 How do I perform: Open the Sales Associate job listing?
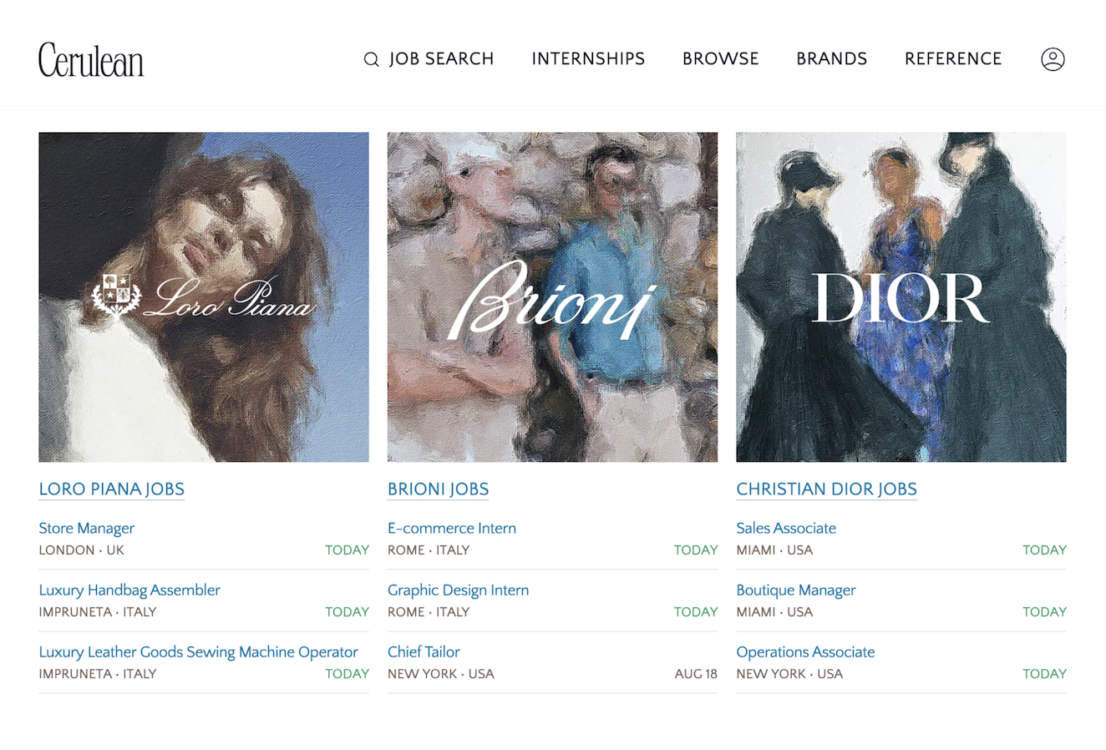[786, 528]
